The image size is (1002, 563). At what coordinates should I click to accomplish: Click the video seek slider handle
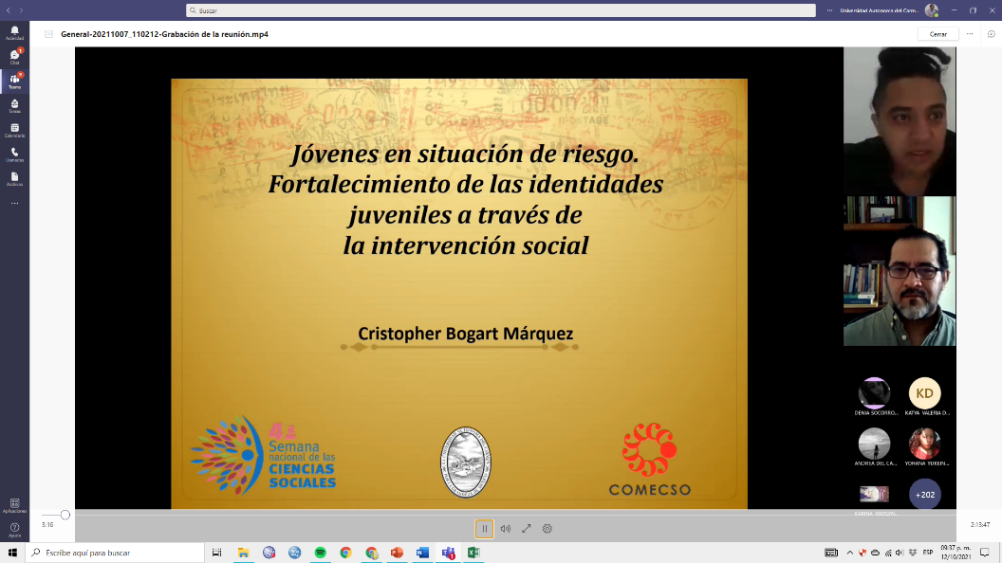click(x=65, y=515)
